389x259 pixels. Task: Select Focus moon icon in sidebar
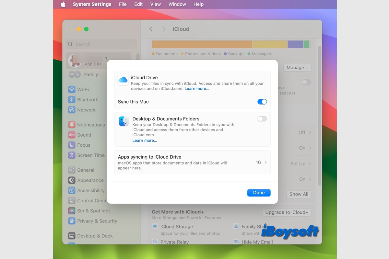pos(72,145)
